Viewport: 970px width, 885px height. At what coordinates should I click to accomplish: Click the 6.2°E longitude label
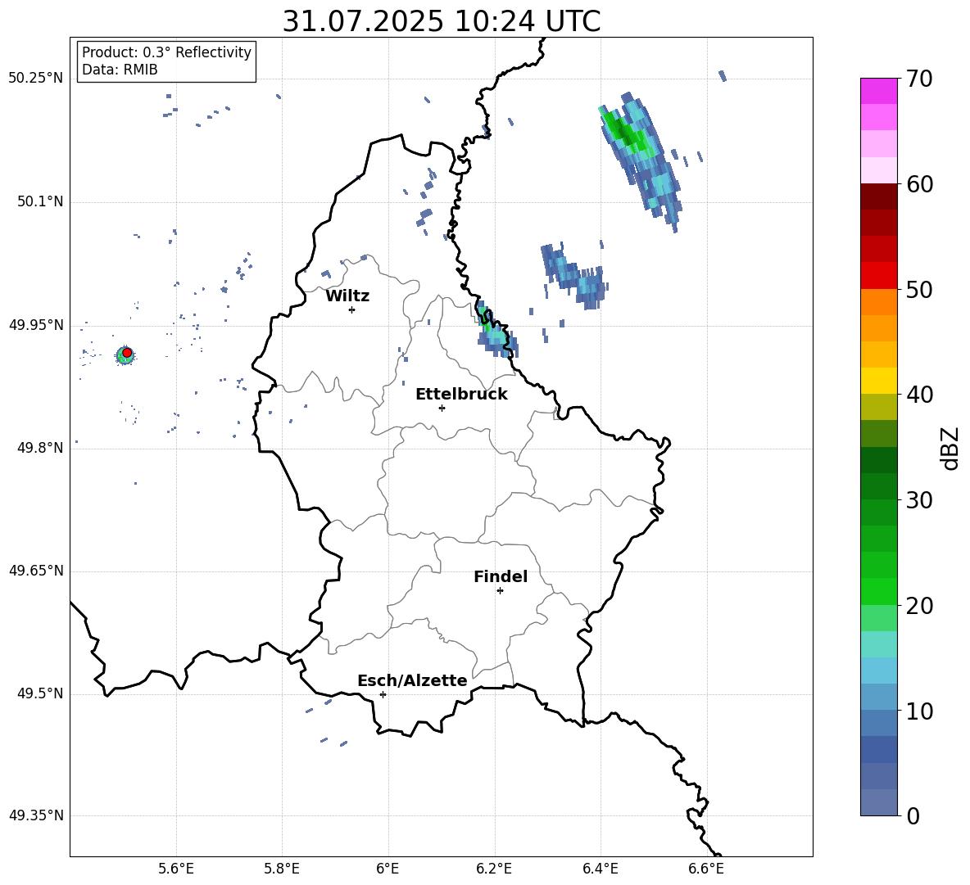494,869
